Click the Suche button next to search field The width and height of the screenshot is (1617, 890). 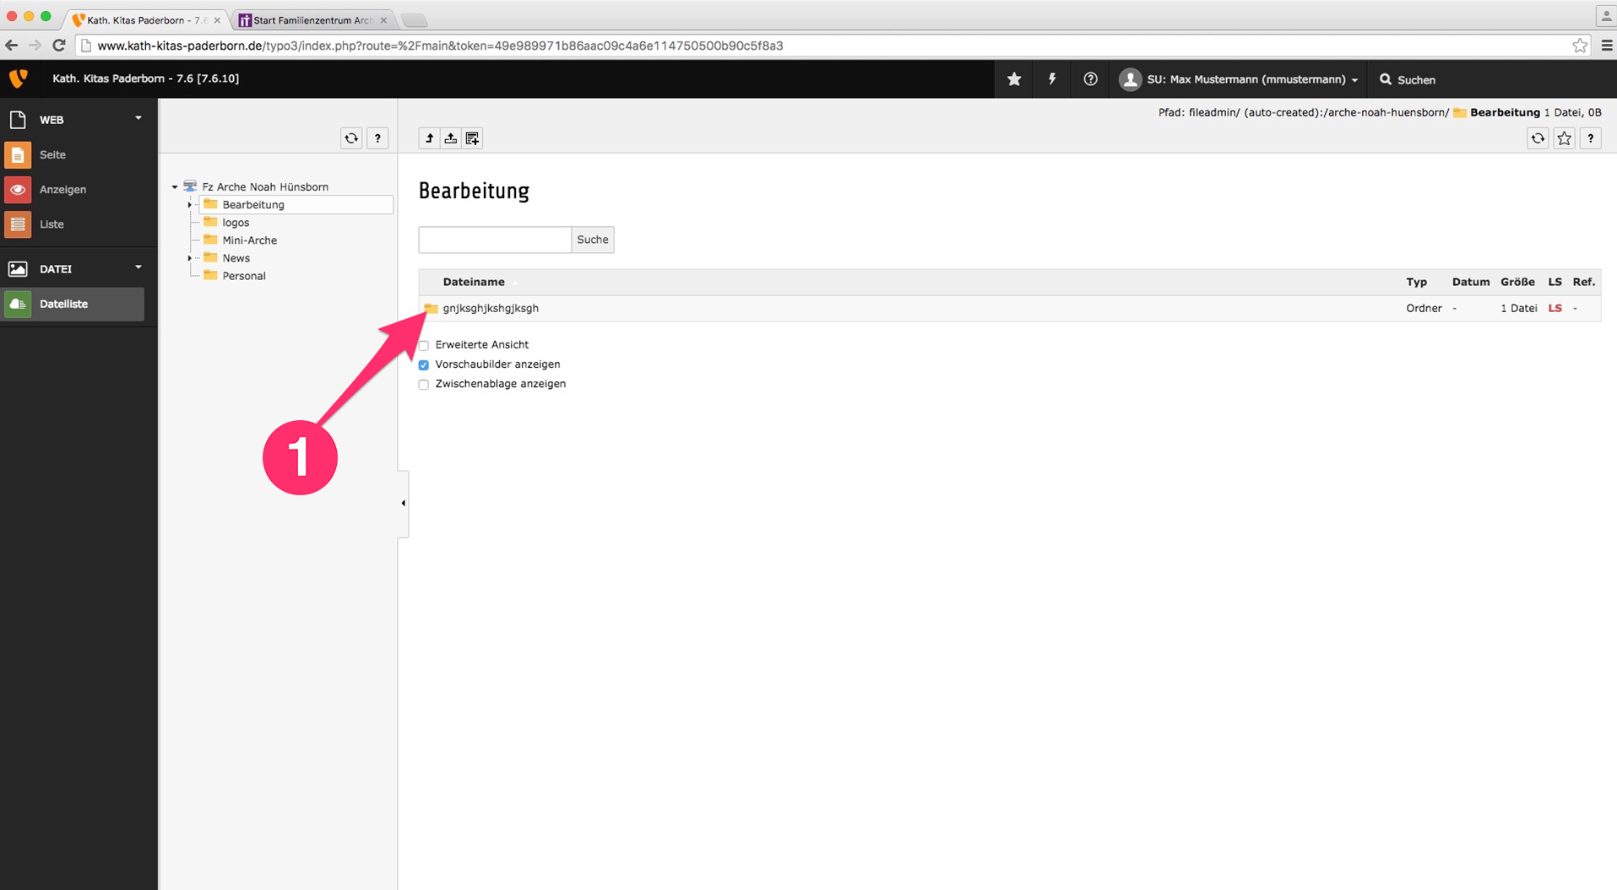592,240
